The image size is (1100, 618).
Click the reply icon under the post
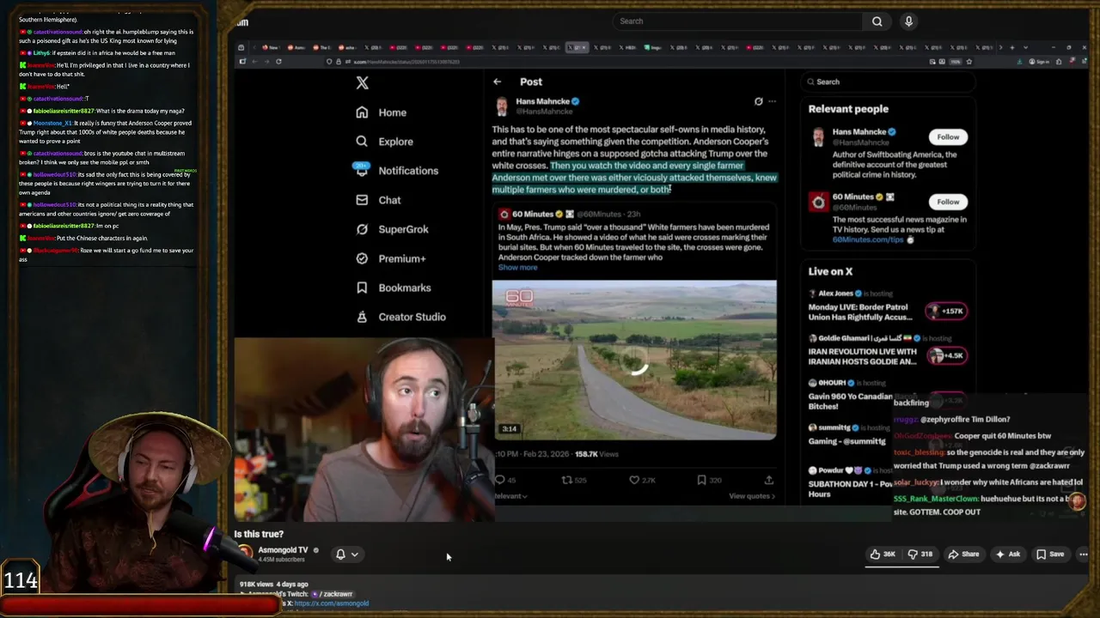[500, 480]
